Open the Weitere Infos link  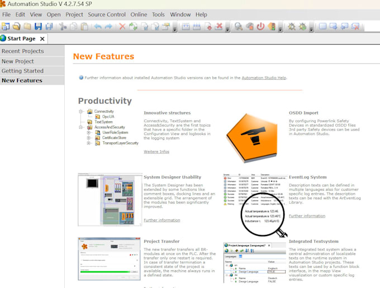156,151
